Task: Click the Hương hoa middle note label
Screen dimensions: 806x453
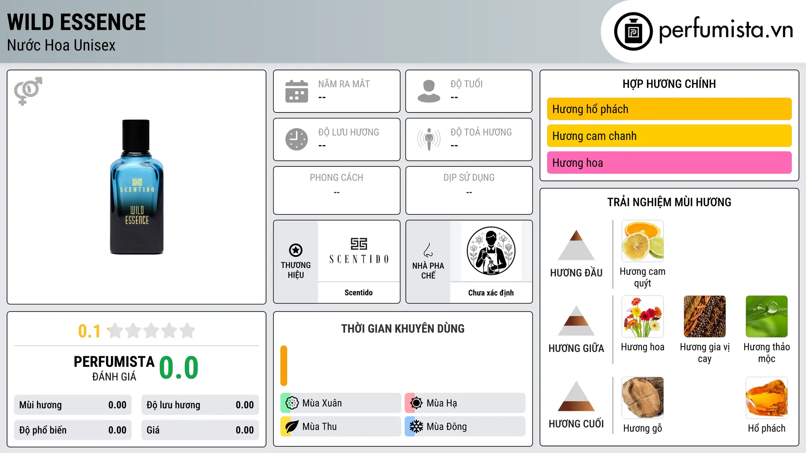Action: [x=643, y=347]
